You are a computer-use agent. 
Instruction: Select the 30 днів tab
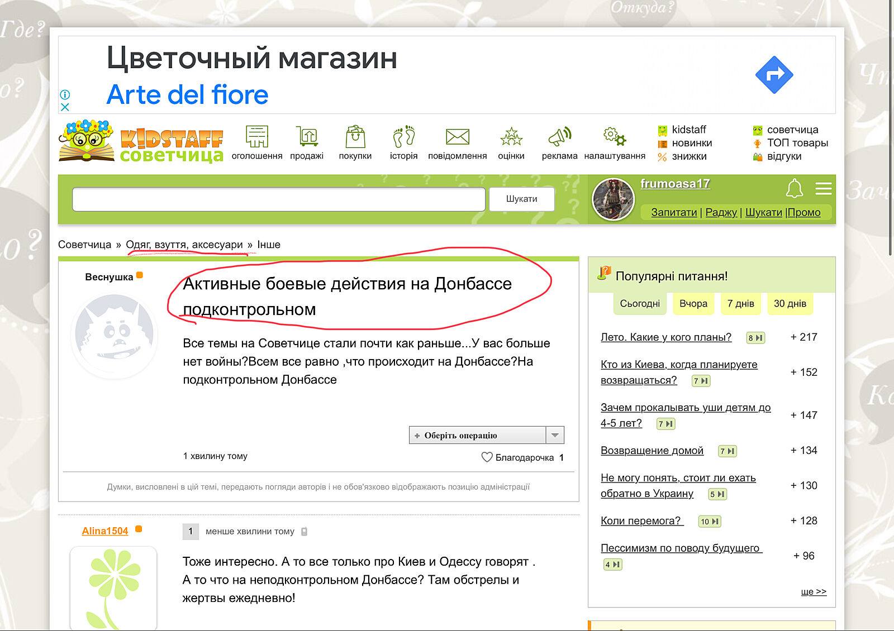tap(790, 304)
